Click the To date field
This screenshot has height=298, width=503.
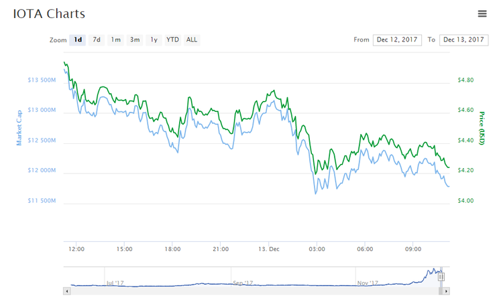(463, 40)
